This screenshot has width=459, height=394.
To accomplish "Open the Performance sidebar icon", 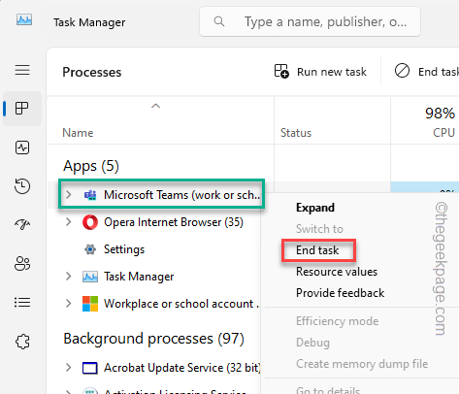I will 22,148.
